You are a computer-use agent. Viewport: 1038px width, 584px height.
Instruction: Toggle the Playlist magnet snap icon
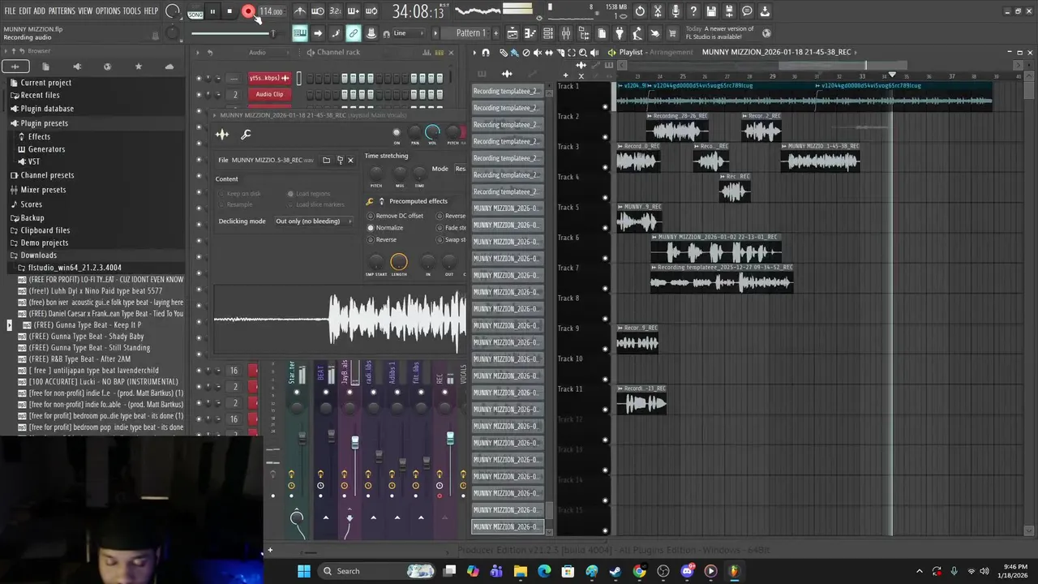[486, 53]
